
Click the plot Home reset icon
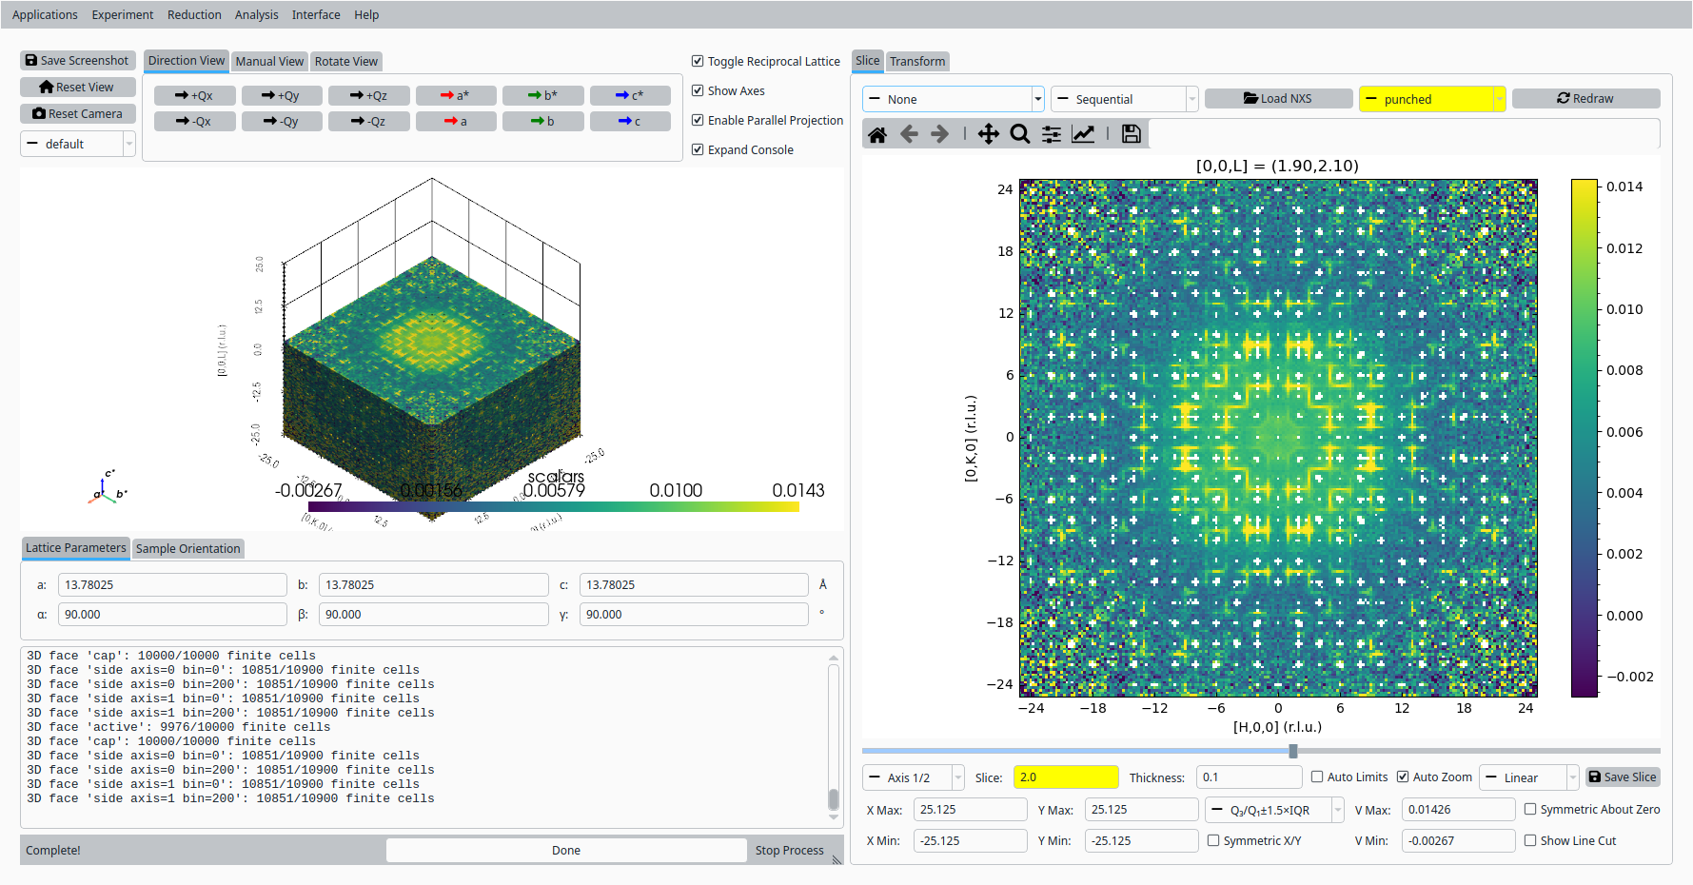tap(877, 134)
